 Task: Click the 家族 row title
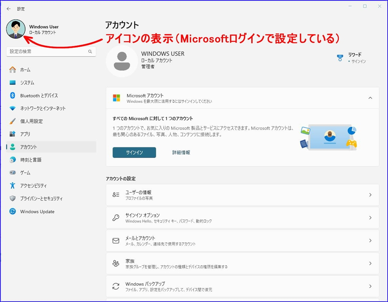(130, 261)
